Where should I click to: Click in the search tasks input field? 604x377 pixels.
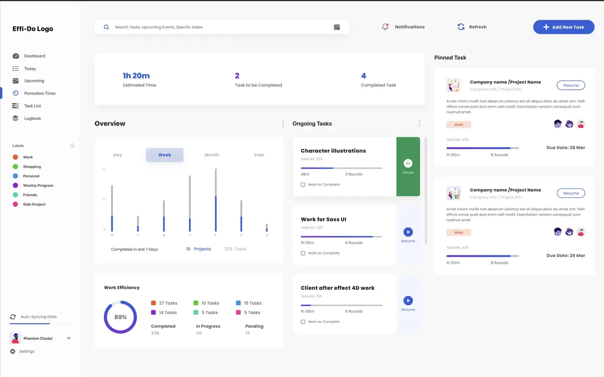point(222,27)
